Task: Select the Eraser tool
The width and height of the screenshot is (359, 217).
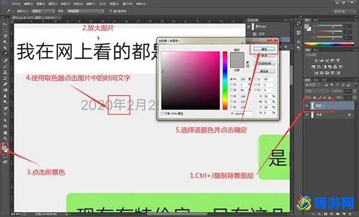Action: 5,84
